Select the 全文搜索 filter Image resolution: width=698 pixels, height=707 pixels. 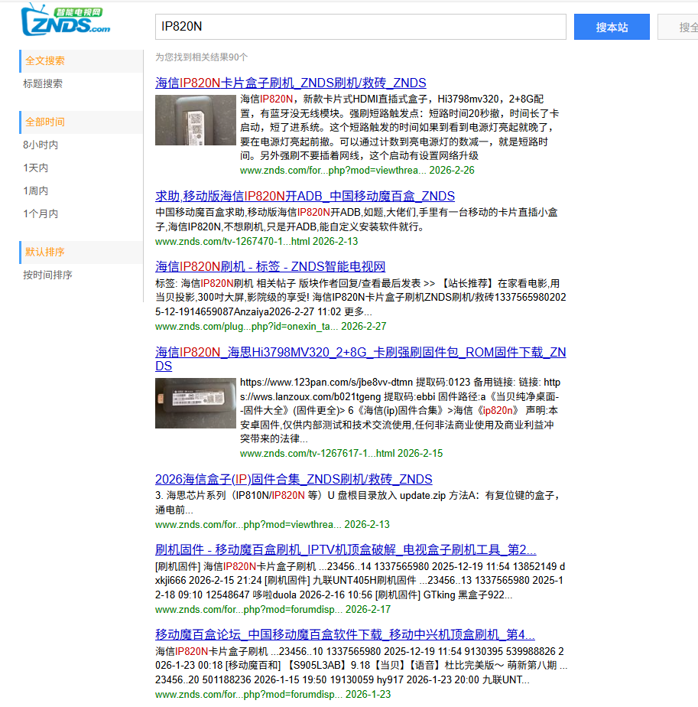81,61
